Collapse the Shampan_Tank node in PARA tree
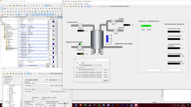Image resolution: width=191 pixels, height=107 pixels. click(4, 102)
